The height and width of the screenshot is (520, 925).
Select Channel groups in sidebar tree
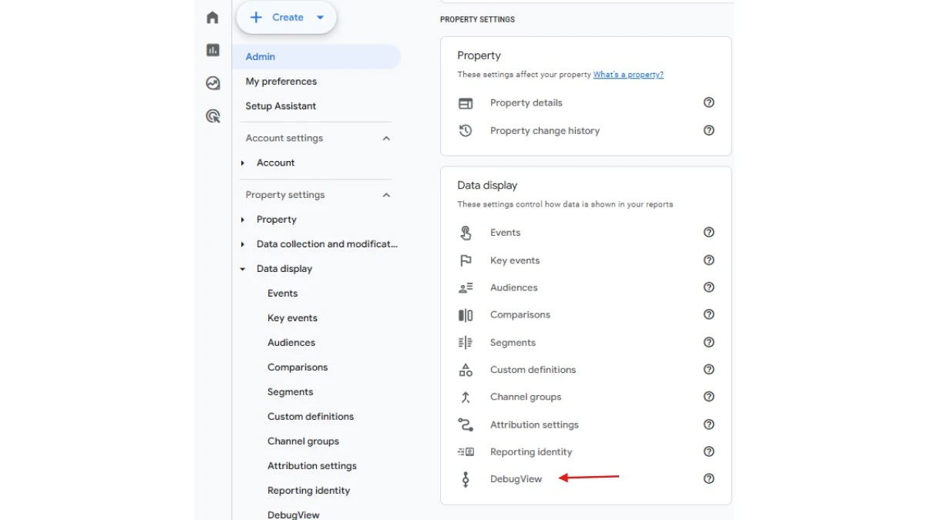(303, 441)
